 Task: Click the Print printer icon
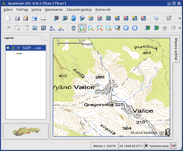pyautogui.click(x=43, y=18)
